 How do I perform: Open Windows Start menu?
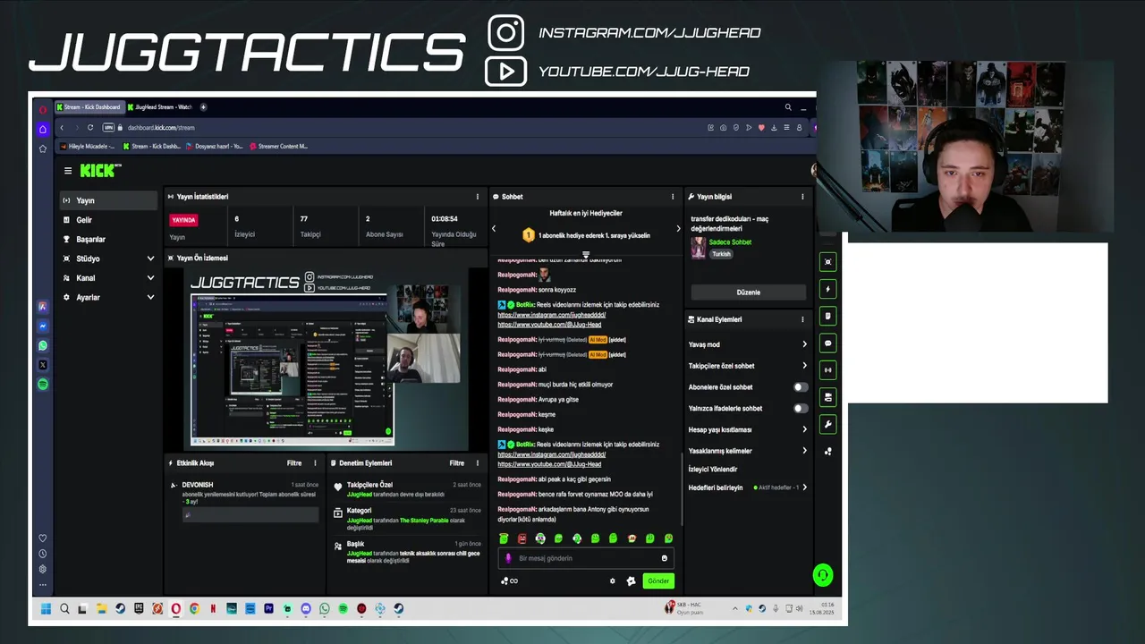(46, 609)
